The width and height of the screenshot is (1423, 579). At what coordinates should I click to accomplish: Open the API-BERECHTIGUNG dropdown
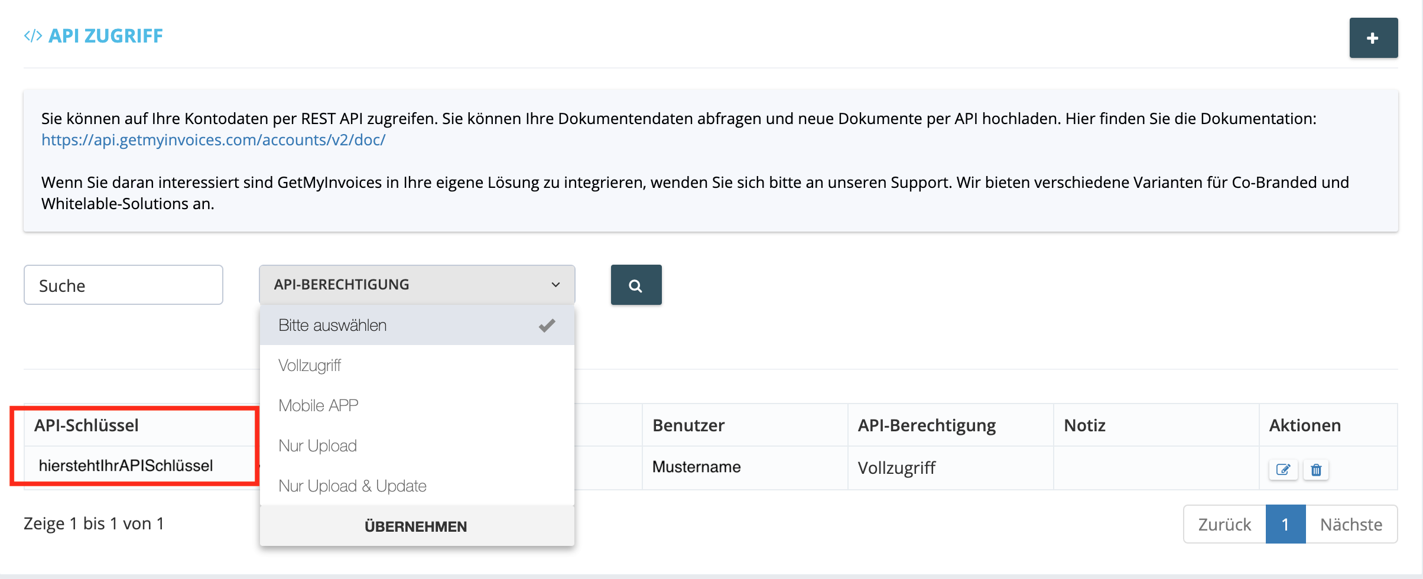pos(417,284)
